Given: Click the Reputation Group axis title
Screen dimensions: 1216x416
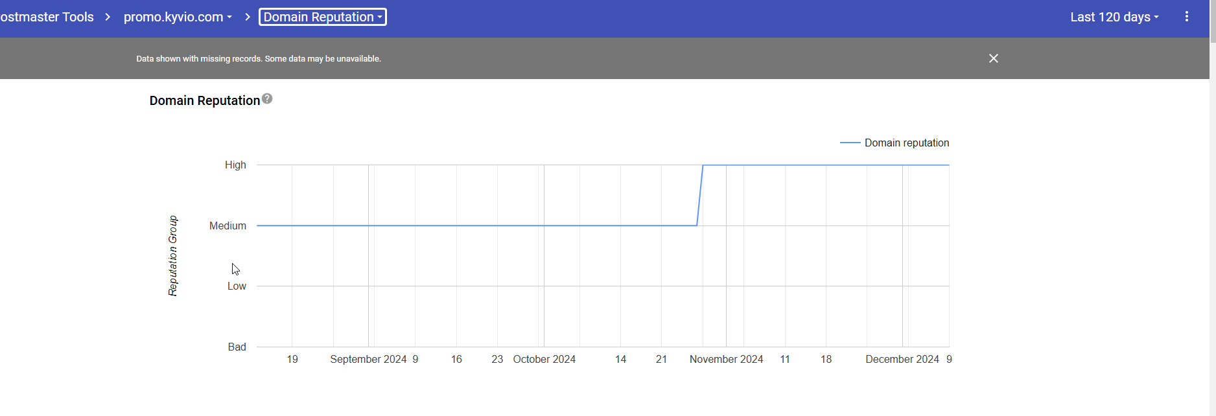Looking at the screenshot, I should 172,256.
